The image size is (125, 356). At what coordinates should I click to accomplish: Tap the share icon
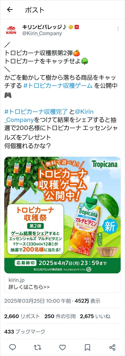pos(112,347)
